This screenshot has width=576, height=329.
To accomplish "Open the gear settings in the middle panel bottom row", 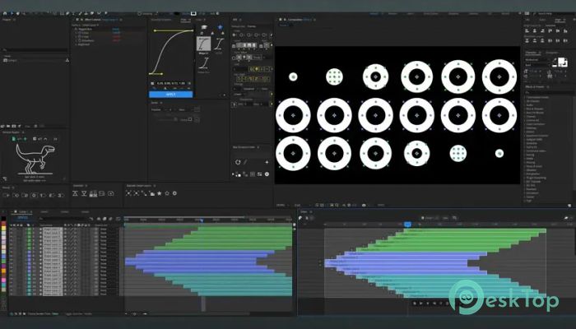I will point(267,174).
